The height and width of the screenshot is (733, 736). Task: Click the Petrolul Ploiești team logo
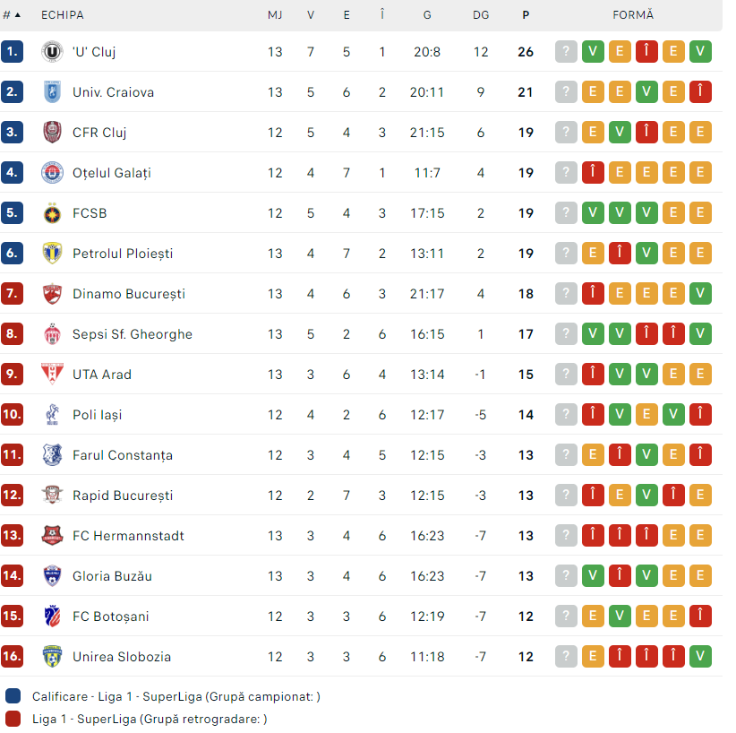(x=54, y=254)
